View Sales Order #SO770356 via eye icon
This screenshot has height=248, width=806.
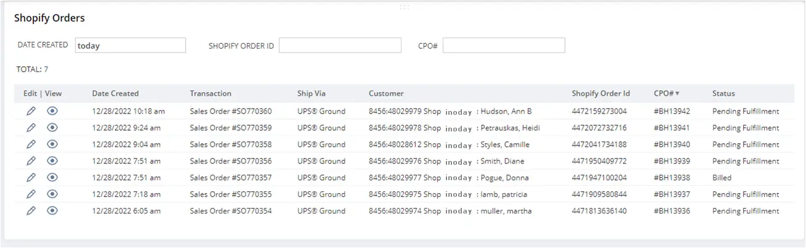(x=52, y=161)
